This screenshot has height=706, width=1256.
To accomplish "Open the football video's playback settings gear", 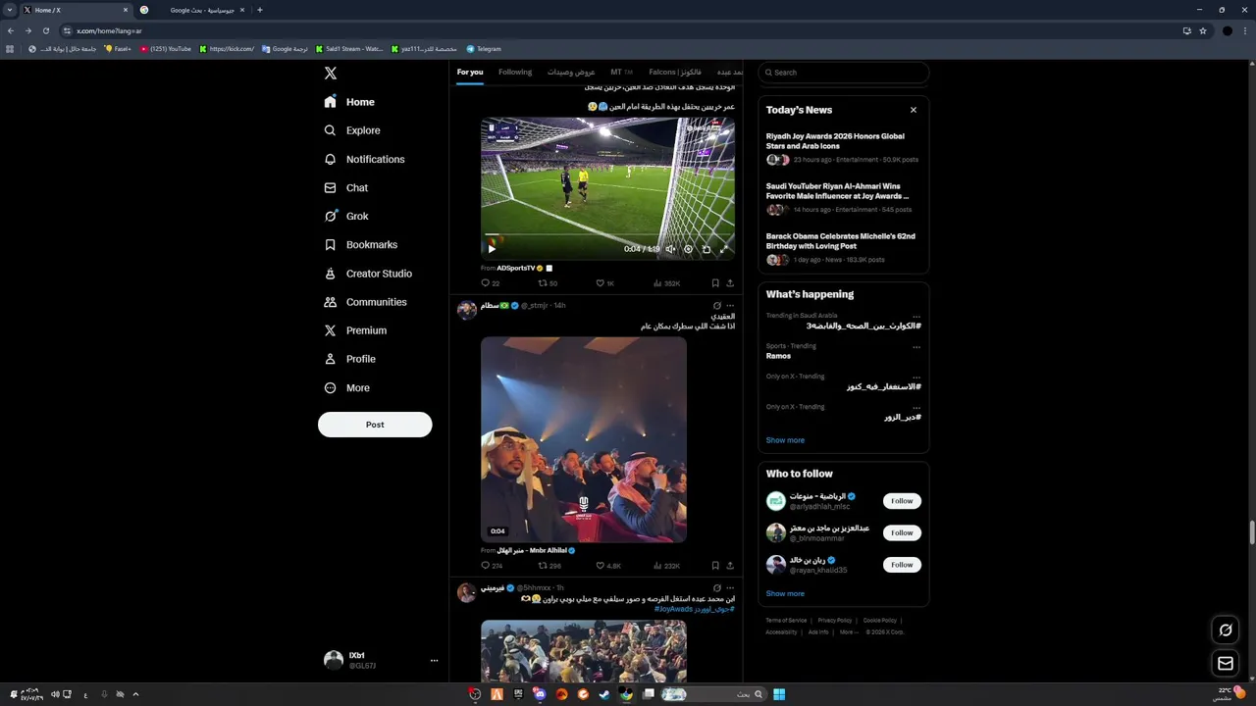I will pyautogui.click(x=688, y=249).
